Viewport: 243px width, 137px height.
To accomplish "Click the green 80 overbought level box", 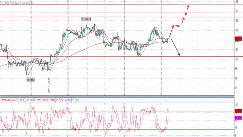I will tap(73, 100).
